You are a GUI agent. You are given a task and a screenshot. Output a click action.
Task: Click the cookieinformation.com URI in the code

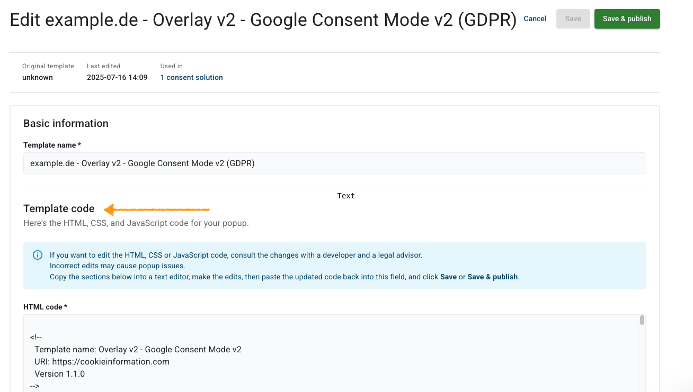[x=130, y=361]
